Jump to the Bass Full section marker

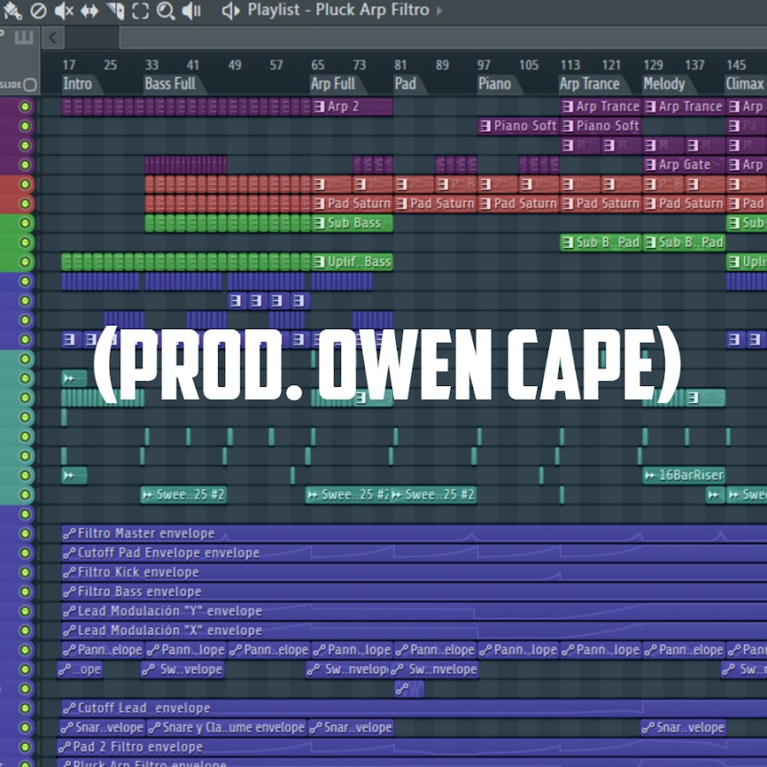point(170,84)
